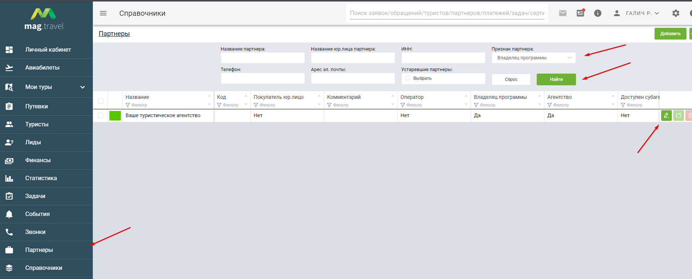Image resolution: width=692 pixels, height=279 pixels.
Task: Click the green edit pencil icon in row
Action: tap(666, 115)
